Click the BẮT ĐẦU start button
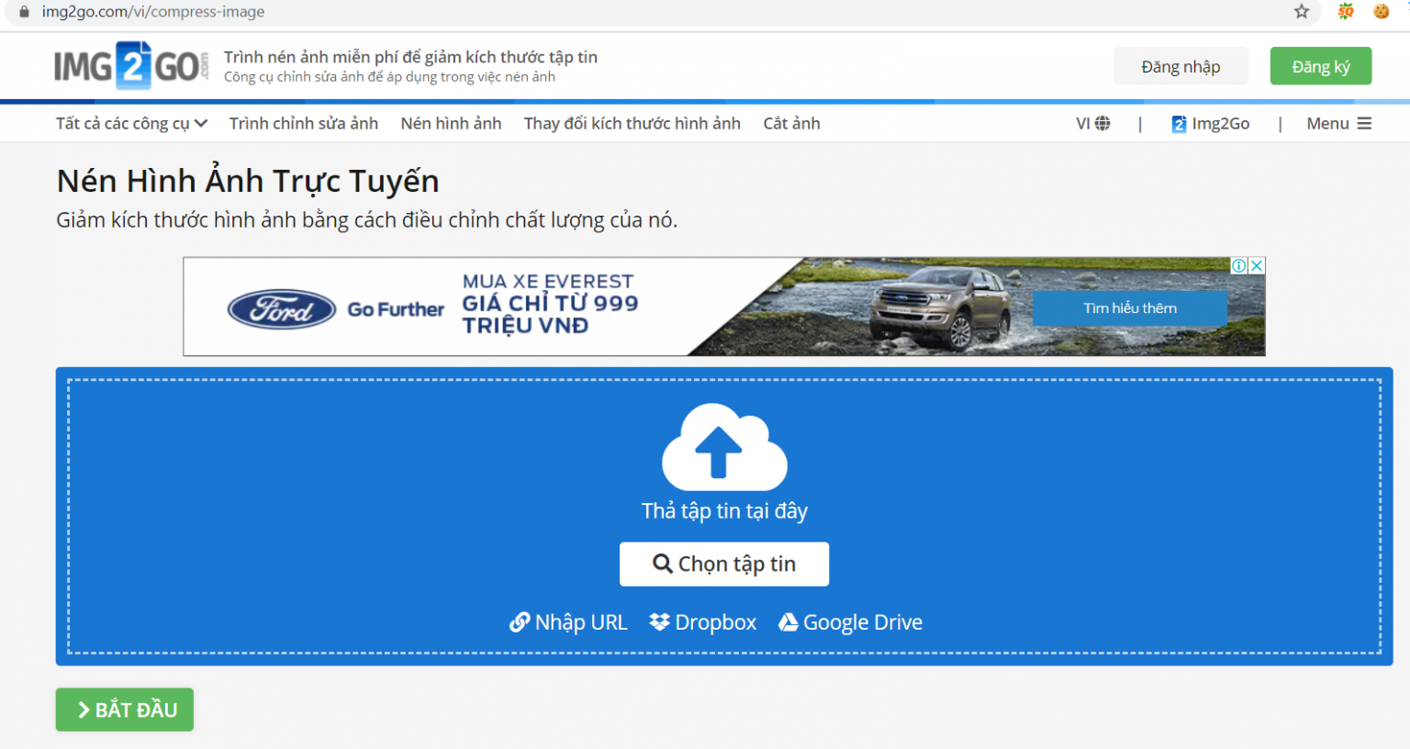The width and height of the screenshot is (1410, 749). (125, 710)
